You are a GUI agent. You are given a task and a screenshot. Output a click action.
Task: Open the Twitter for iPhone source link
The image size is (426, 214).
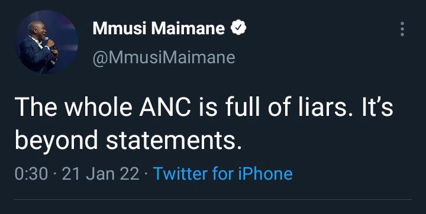pyautogui.click(x=223, y=174)
